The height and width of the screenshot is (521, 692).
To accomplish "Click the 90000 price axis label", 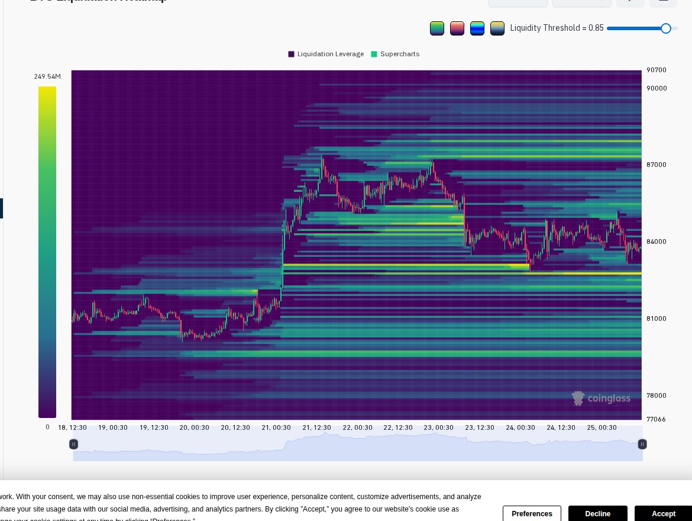I will pos(657,88).
